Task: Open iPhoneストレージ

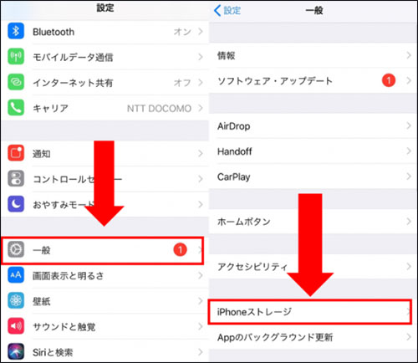Action: coord(310,312)
